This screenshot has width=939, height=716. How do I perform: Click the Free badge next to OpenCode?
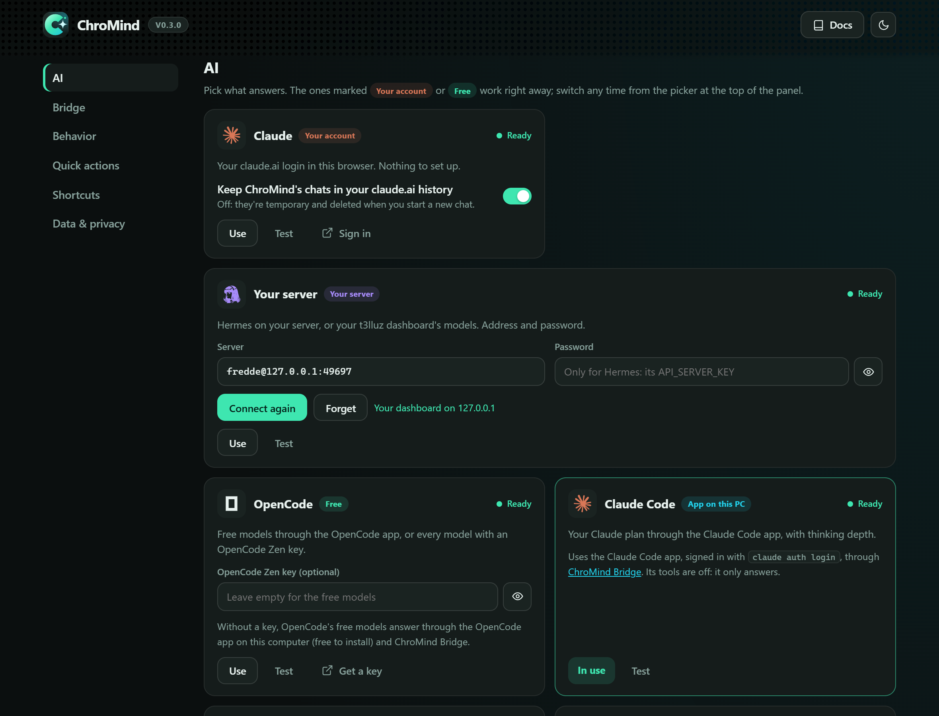(x=333, y=504)
